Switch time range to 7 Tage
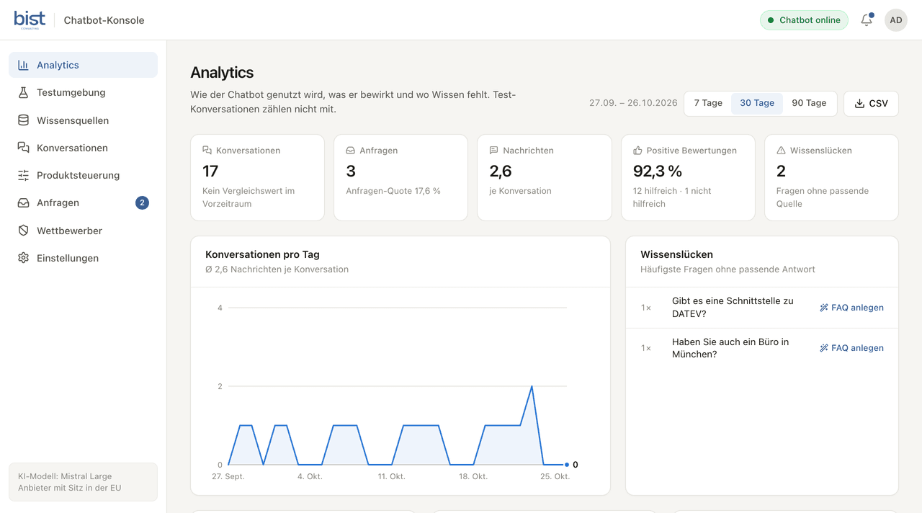 [708, 103]
